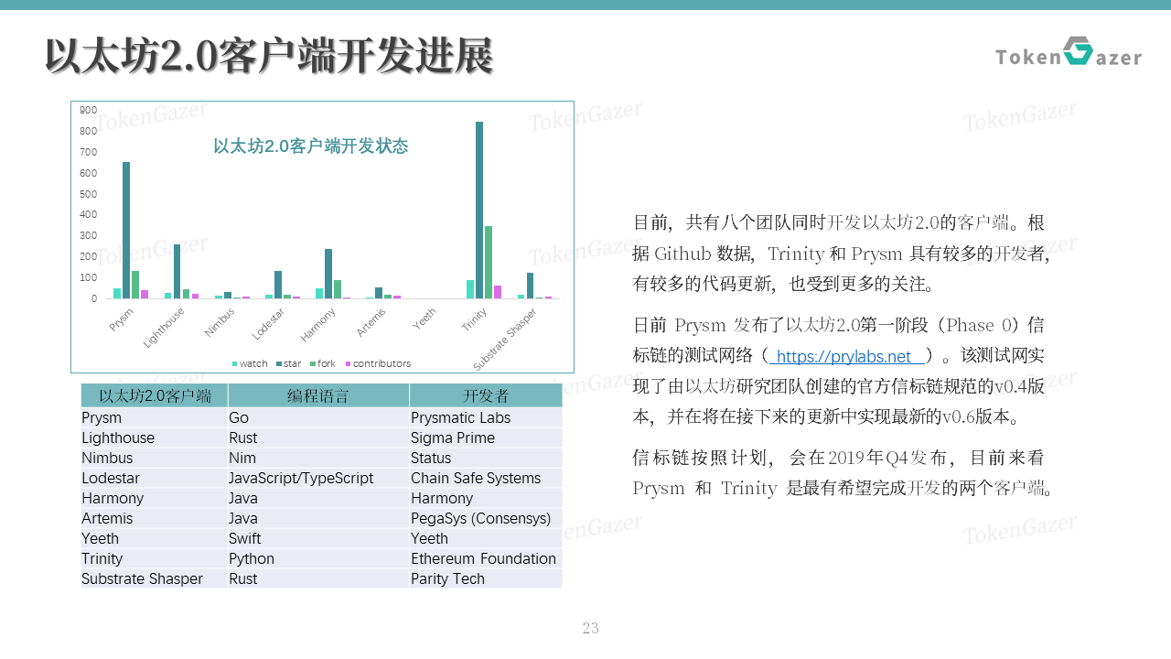Select the slide title 以太坊2.0客户端开发进展
1171x659 pixels.
269,56
